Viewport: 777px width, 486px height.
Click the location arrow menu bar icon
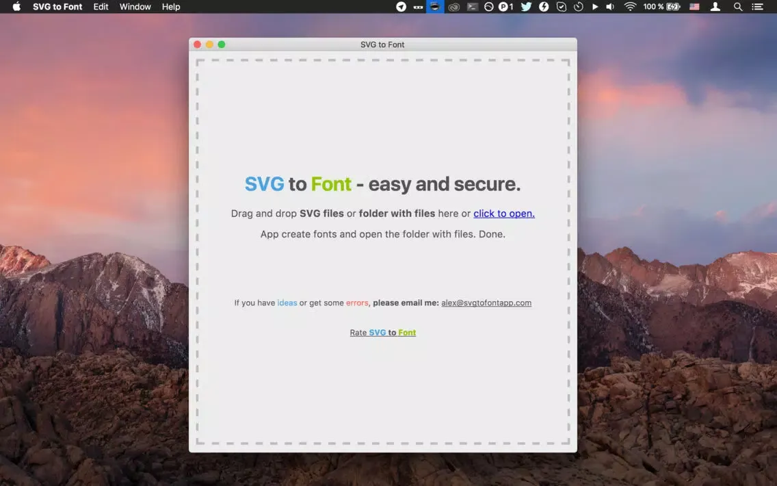pos(401,6)
